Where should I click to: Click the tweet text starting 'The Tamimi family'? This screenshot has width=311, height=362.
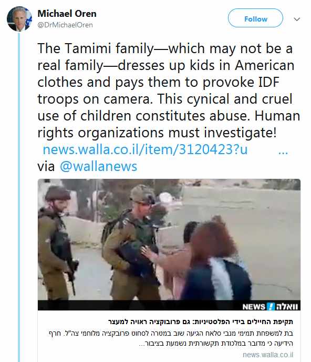169,91
